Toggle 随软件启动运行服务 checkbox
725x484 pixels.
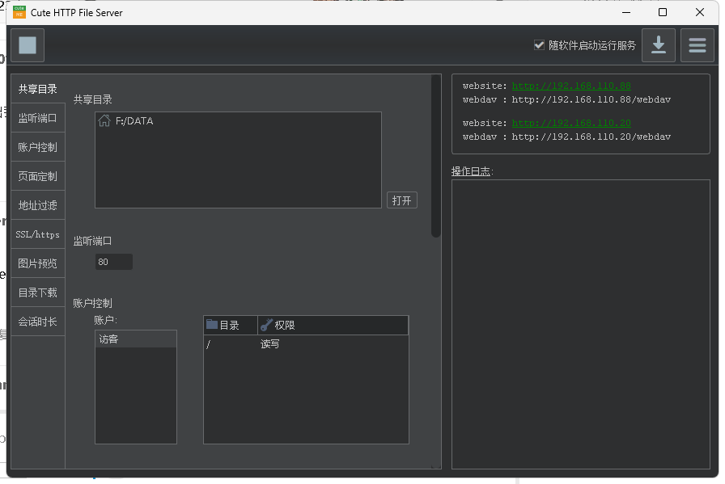[x=540, y=45]
